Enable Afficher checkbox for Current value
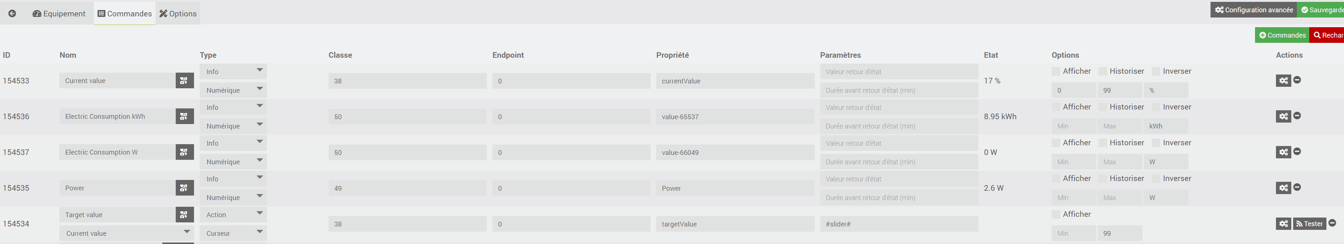Screen dimensions: 1344x244 pyautogui.click(x=1056, y=71)
